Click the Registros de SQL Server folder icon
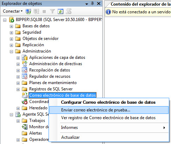 25,89
